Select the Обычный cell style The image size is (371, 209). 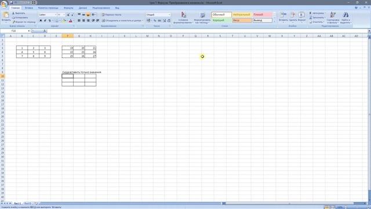click(x=221, y=15)
